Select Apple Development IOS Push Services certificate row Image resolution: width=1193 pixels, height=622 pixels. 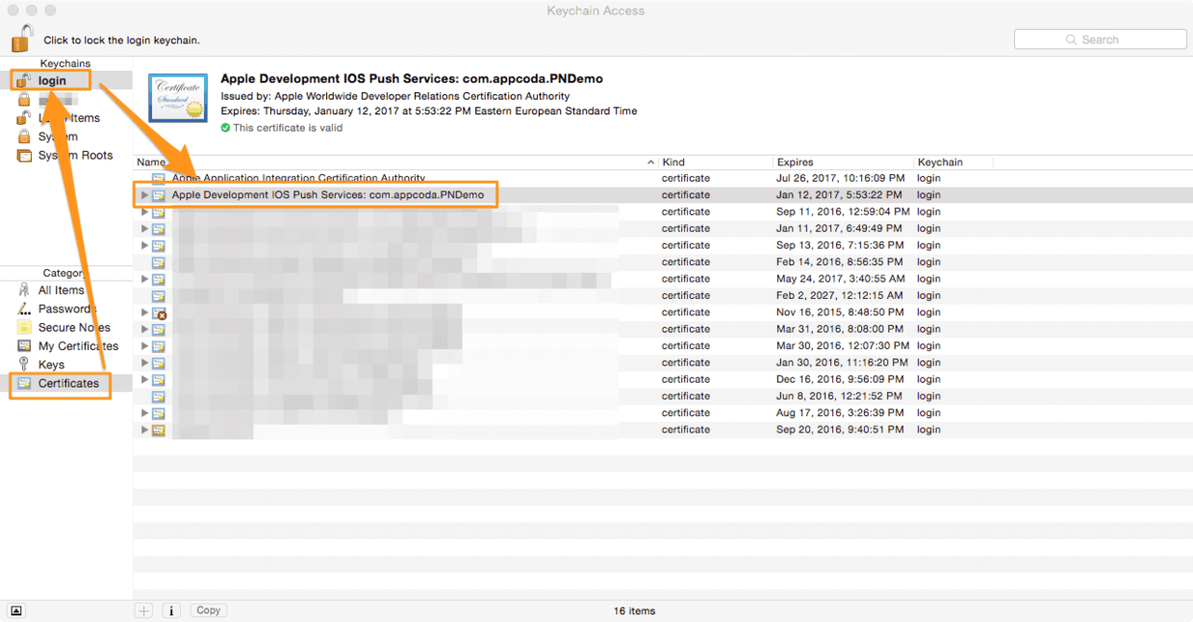coord(663,195)
